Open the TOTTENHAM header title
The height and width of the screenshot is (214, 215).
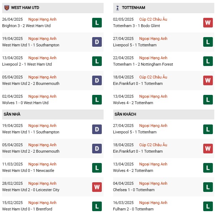(x=134, y=7)
